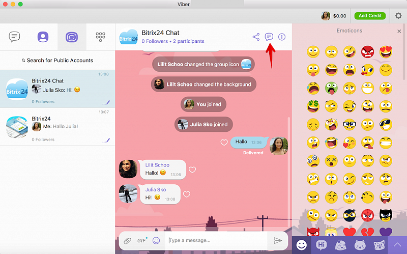Open chat info icon in header

tap(282, 37)
